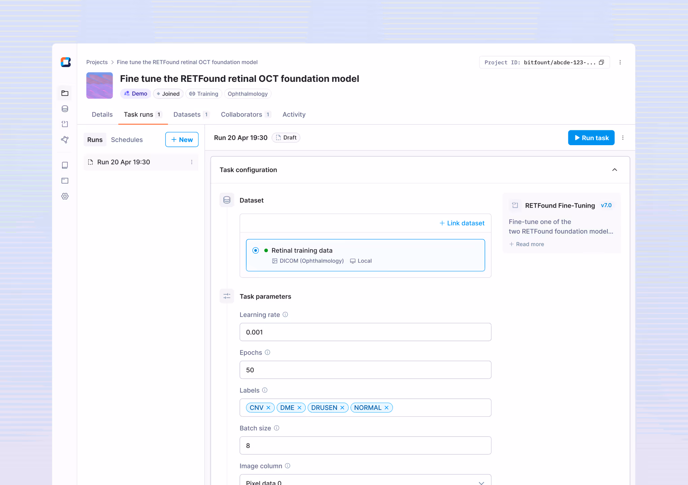Remove the CNV label tag
Screen dimensions: 688x485
click(x=268, y=408)
